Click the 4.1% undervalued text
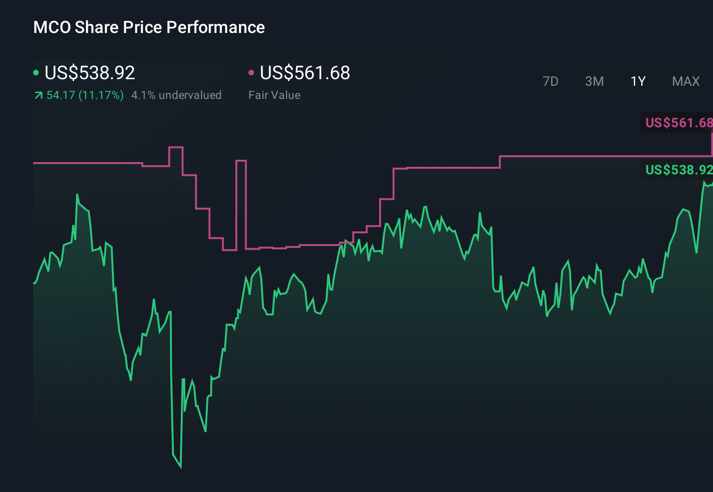The height and width of the screenshot is (492, 713). pos(177,95)
